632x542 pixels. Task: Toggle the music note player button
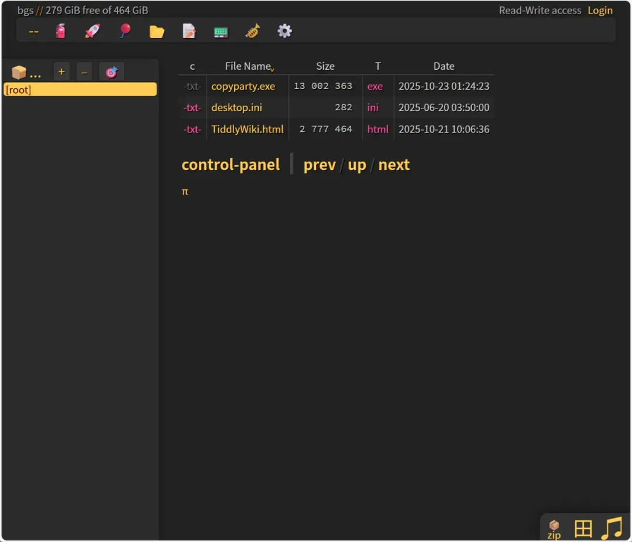coord(612,529)
